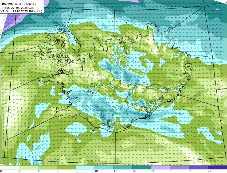The width and height of the screenshot is (227, 173).
Task: Click the legend scale label '16'
Action: pos(153,171)
